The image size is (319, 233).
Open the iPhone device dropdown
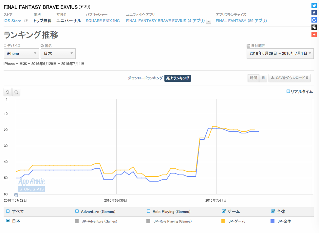[x=21, y=54]
